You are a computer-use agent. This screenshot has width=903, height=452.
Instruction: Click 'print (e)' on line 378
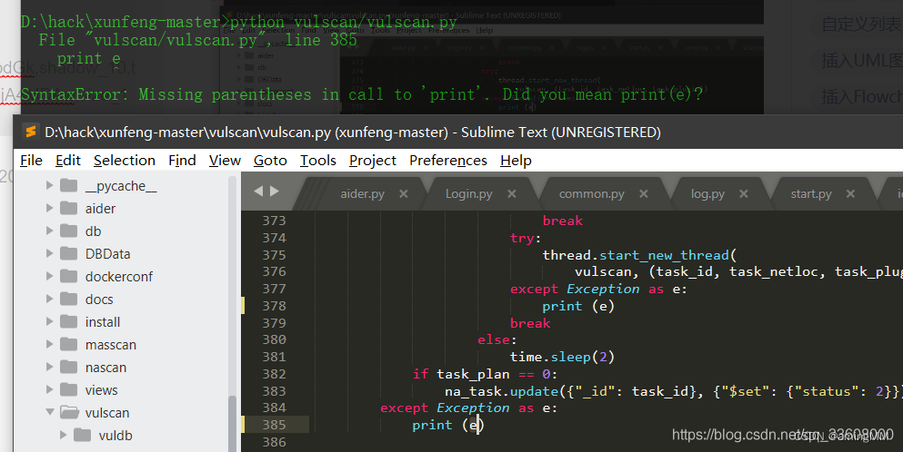(x=578, y=306)
